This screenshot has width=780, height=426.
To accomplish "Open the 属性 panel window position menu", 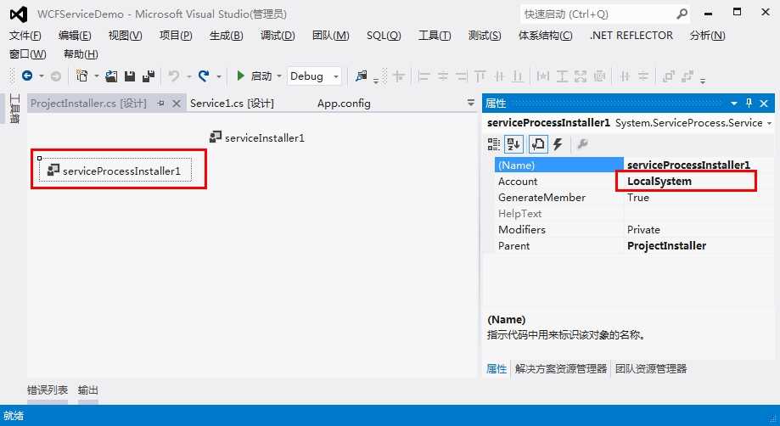I will pyautogui.click(x=733, y=104).
